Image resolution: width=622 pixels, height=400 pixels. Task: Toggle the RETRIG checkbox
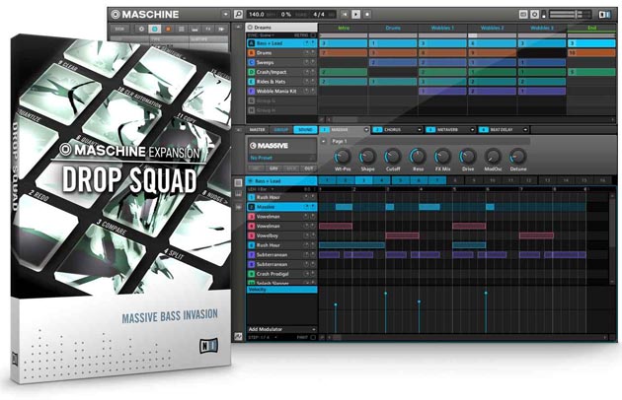[x=313, y=35]
